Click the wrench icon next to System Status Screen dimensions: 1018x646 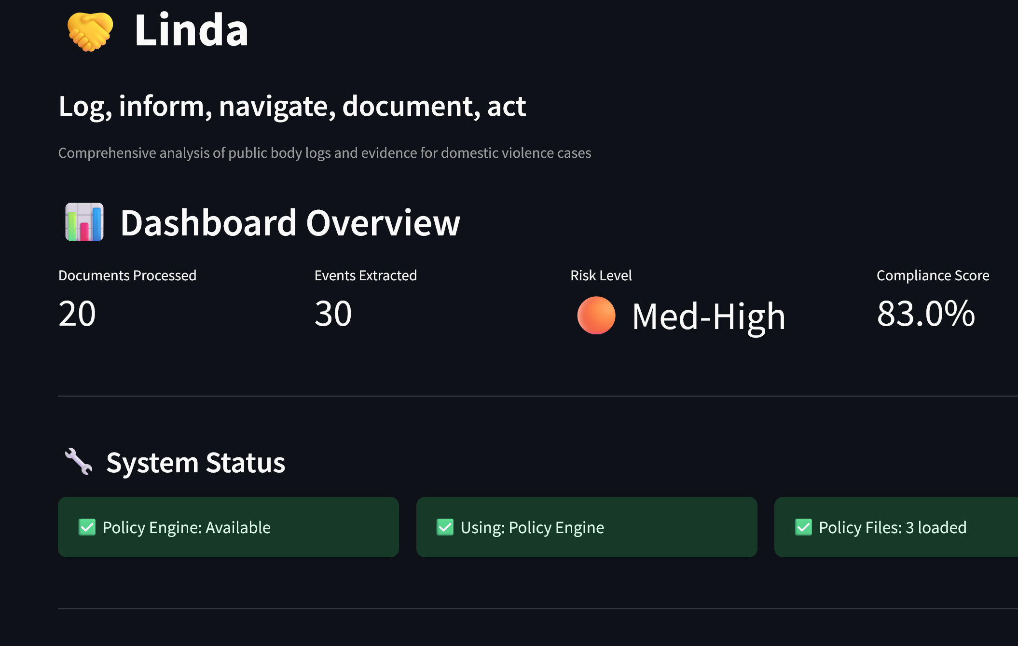click(78, 462)
